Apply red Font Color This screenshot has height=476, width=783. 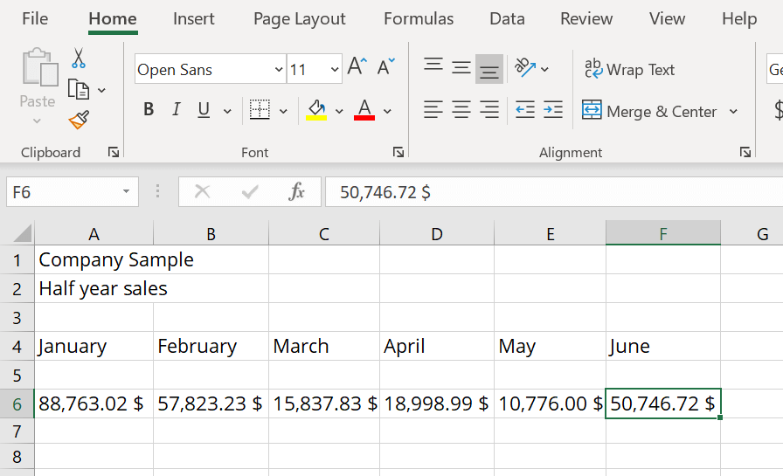(364, 110)
